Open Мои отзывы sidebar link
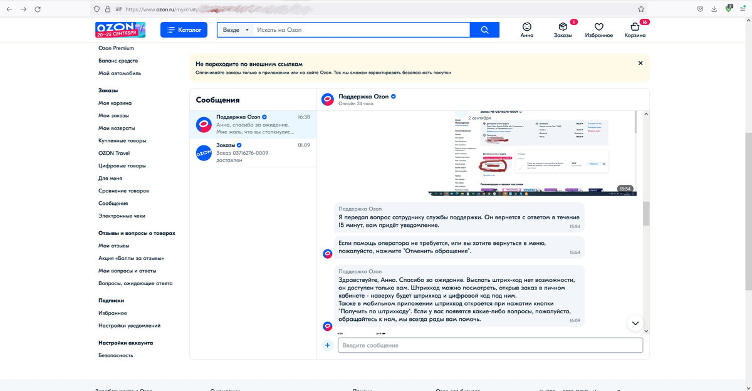The image size is (752, 391). point(113,246)
